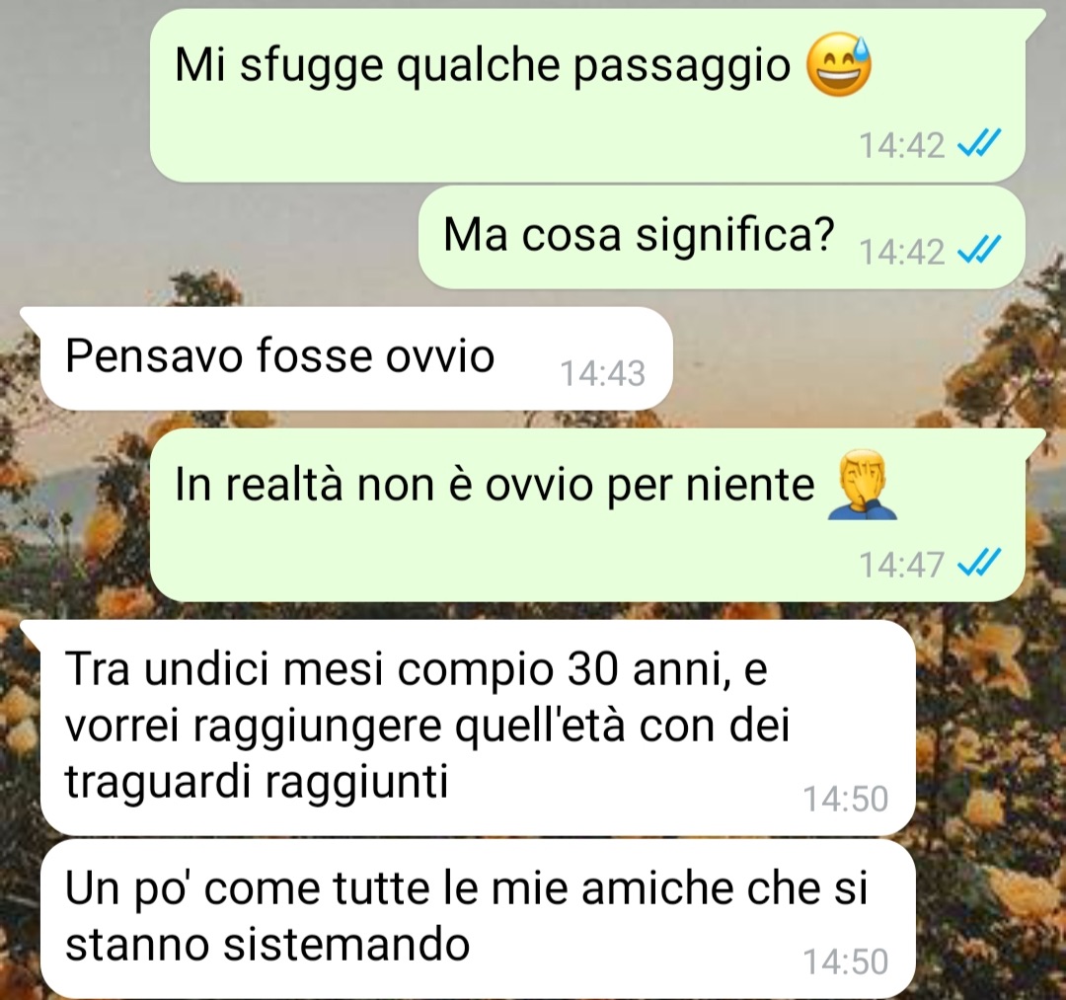Select the 'Ma cosa significa?' message bubble
This screenshot has height=1000, width=1066.
pyautogui.click(x=722, y=237)
